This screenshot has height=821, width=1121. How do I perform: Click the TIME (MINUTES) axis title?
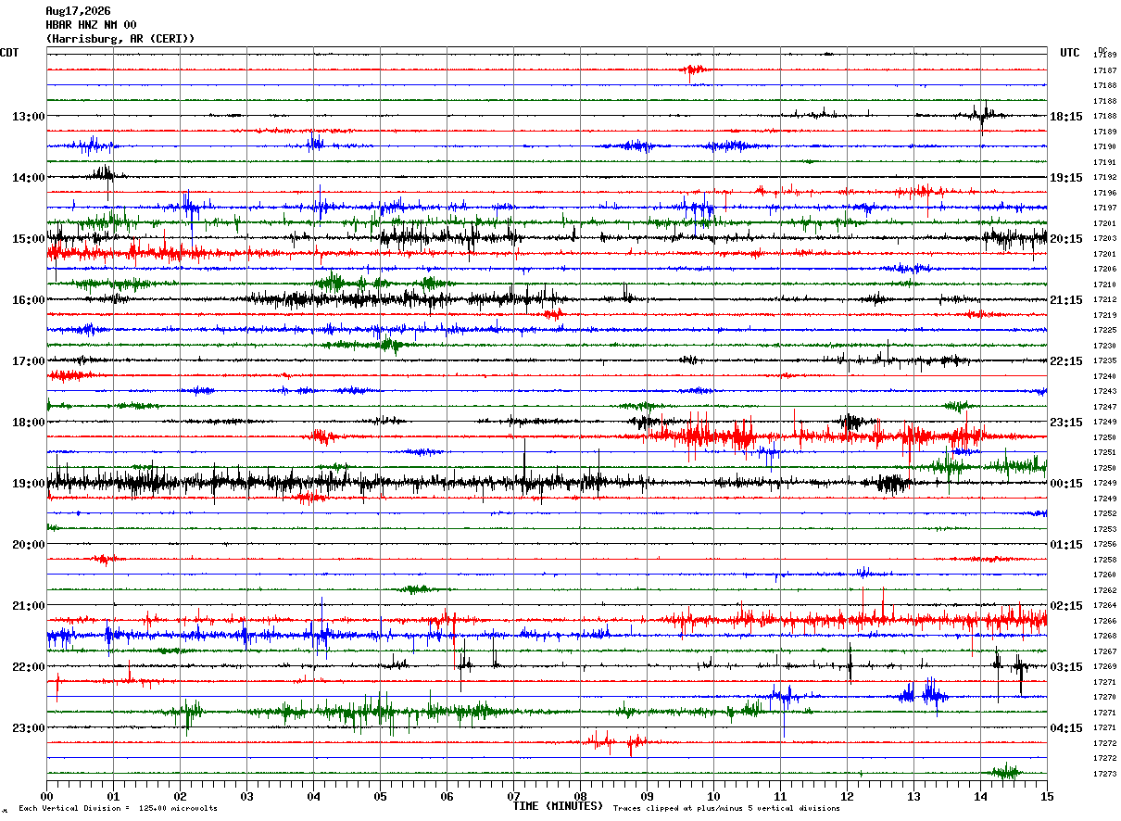pyautogui.click(x=559, y=806)
